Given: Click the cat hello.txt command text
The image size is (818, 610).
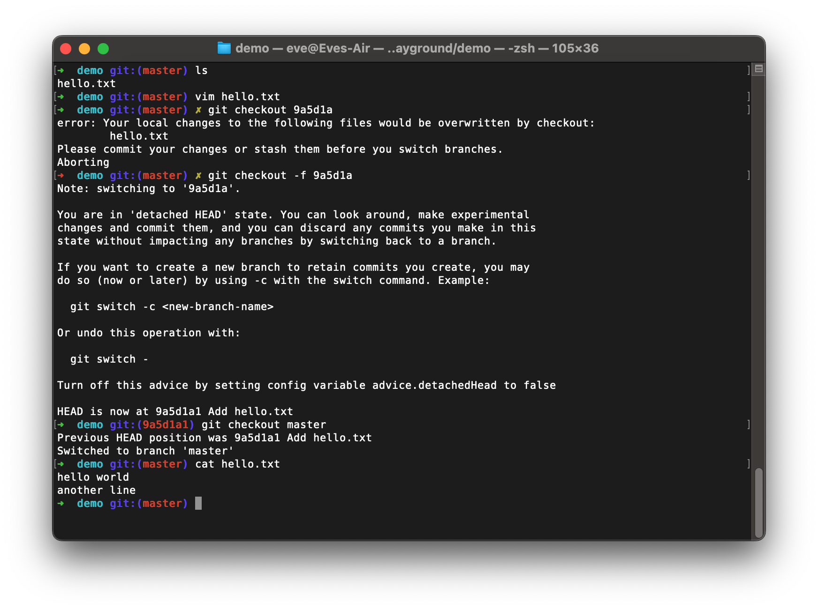Looking at the screenshot, I should click(237, 464).
